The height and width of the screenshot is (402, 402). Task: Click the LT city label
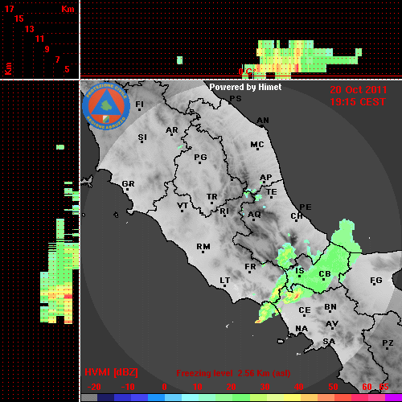225,281
